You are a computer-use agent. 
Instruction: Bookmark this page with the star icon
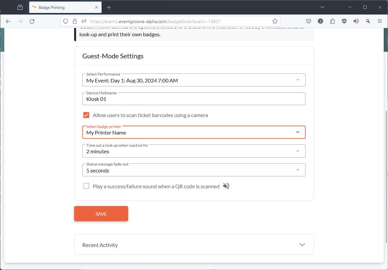[275, 21]
